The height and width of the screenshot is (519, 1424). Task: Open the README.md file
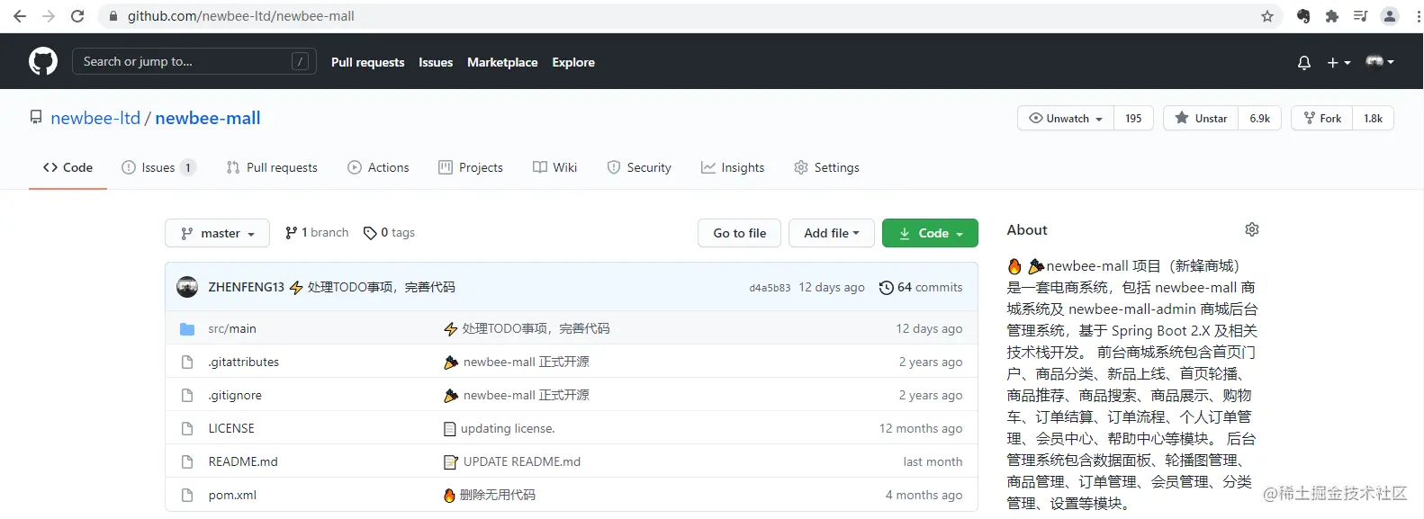click(243, 461)
